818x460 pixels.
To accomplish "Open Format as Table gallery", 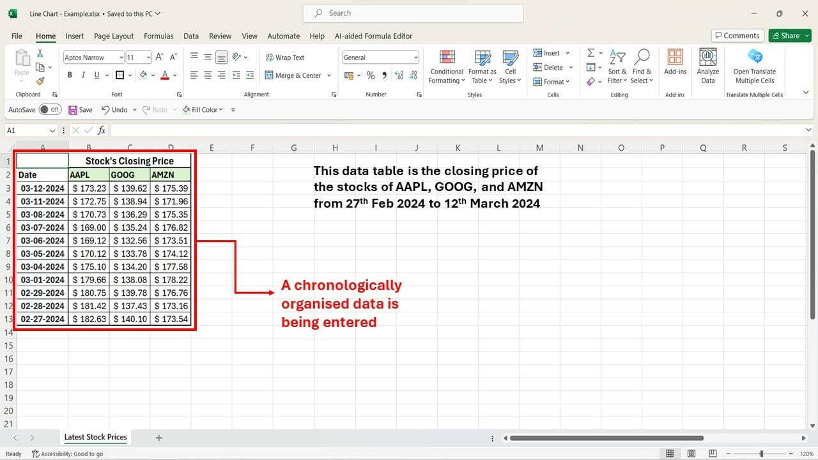I will (482, 67).
